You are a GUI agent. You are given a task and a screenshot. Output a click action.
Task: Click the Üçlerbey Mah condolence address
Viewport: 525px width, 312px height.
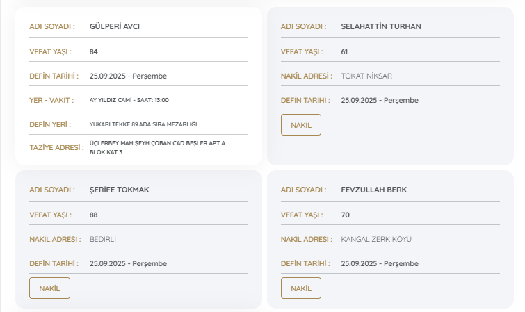coord(157,147)
